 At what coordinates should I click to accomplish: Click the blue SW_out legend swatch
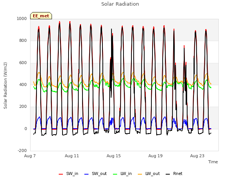pyautogui.click(x=87, y=174)
